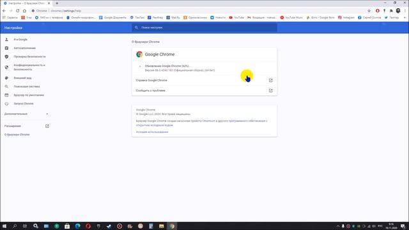This screenshot has height=230, width=409.
Task: Open the Твиттер bookmark
Action: 392,17
